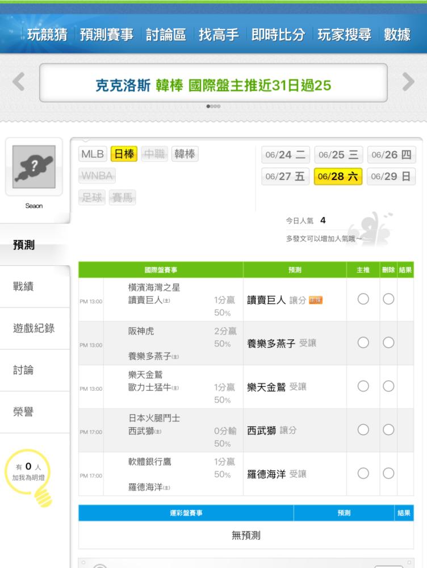427x568 pixels.
Task: Switch to the 韓棒 league tab
Action: 185,154
